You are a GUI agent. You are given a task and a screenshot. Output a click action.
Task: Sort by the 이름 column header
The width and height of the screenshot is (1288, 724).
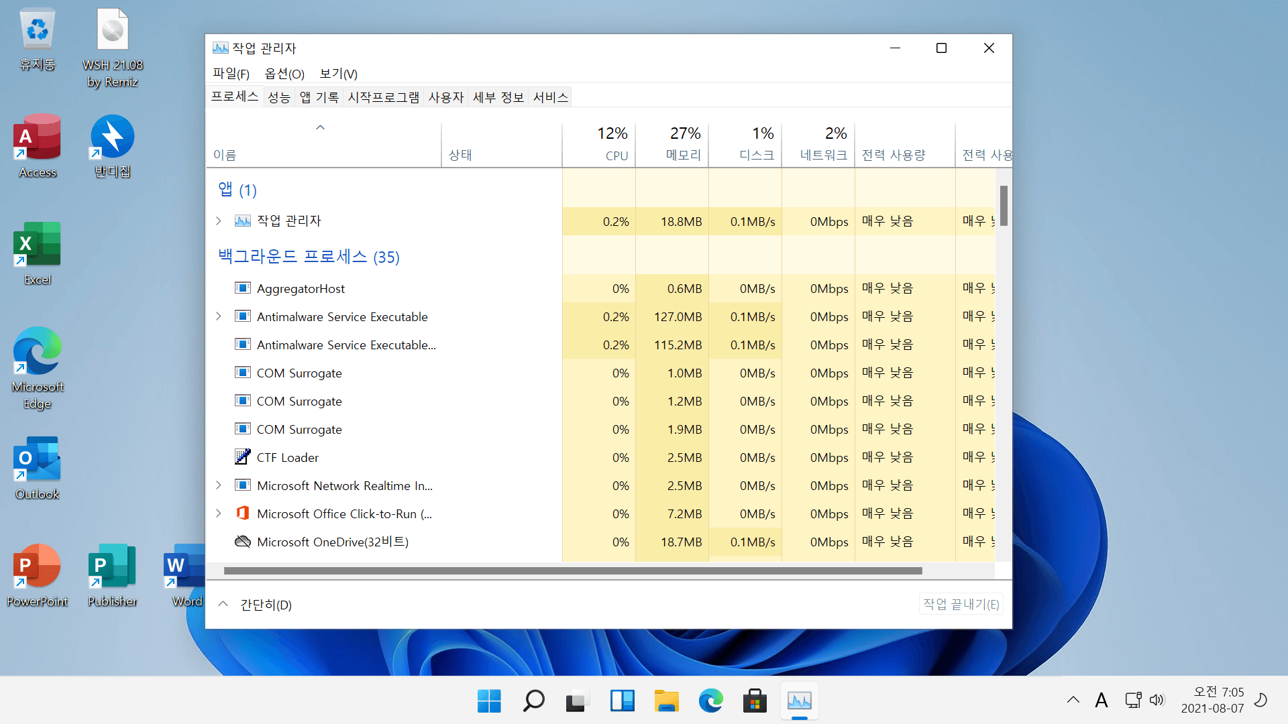pyautogui.click(x=324, y=144)
